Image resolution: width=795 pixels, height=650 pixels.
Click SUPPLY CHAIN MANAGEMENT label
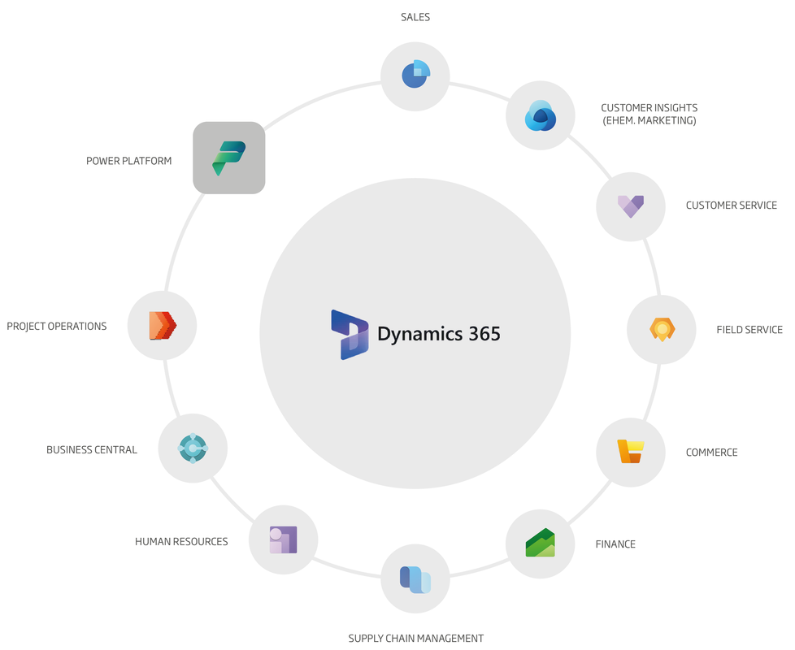(x=415, y=639)
